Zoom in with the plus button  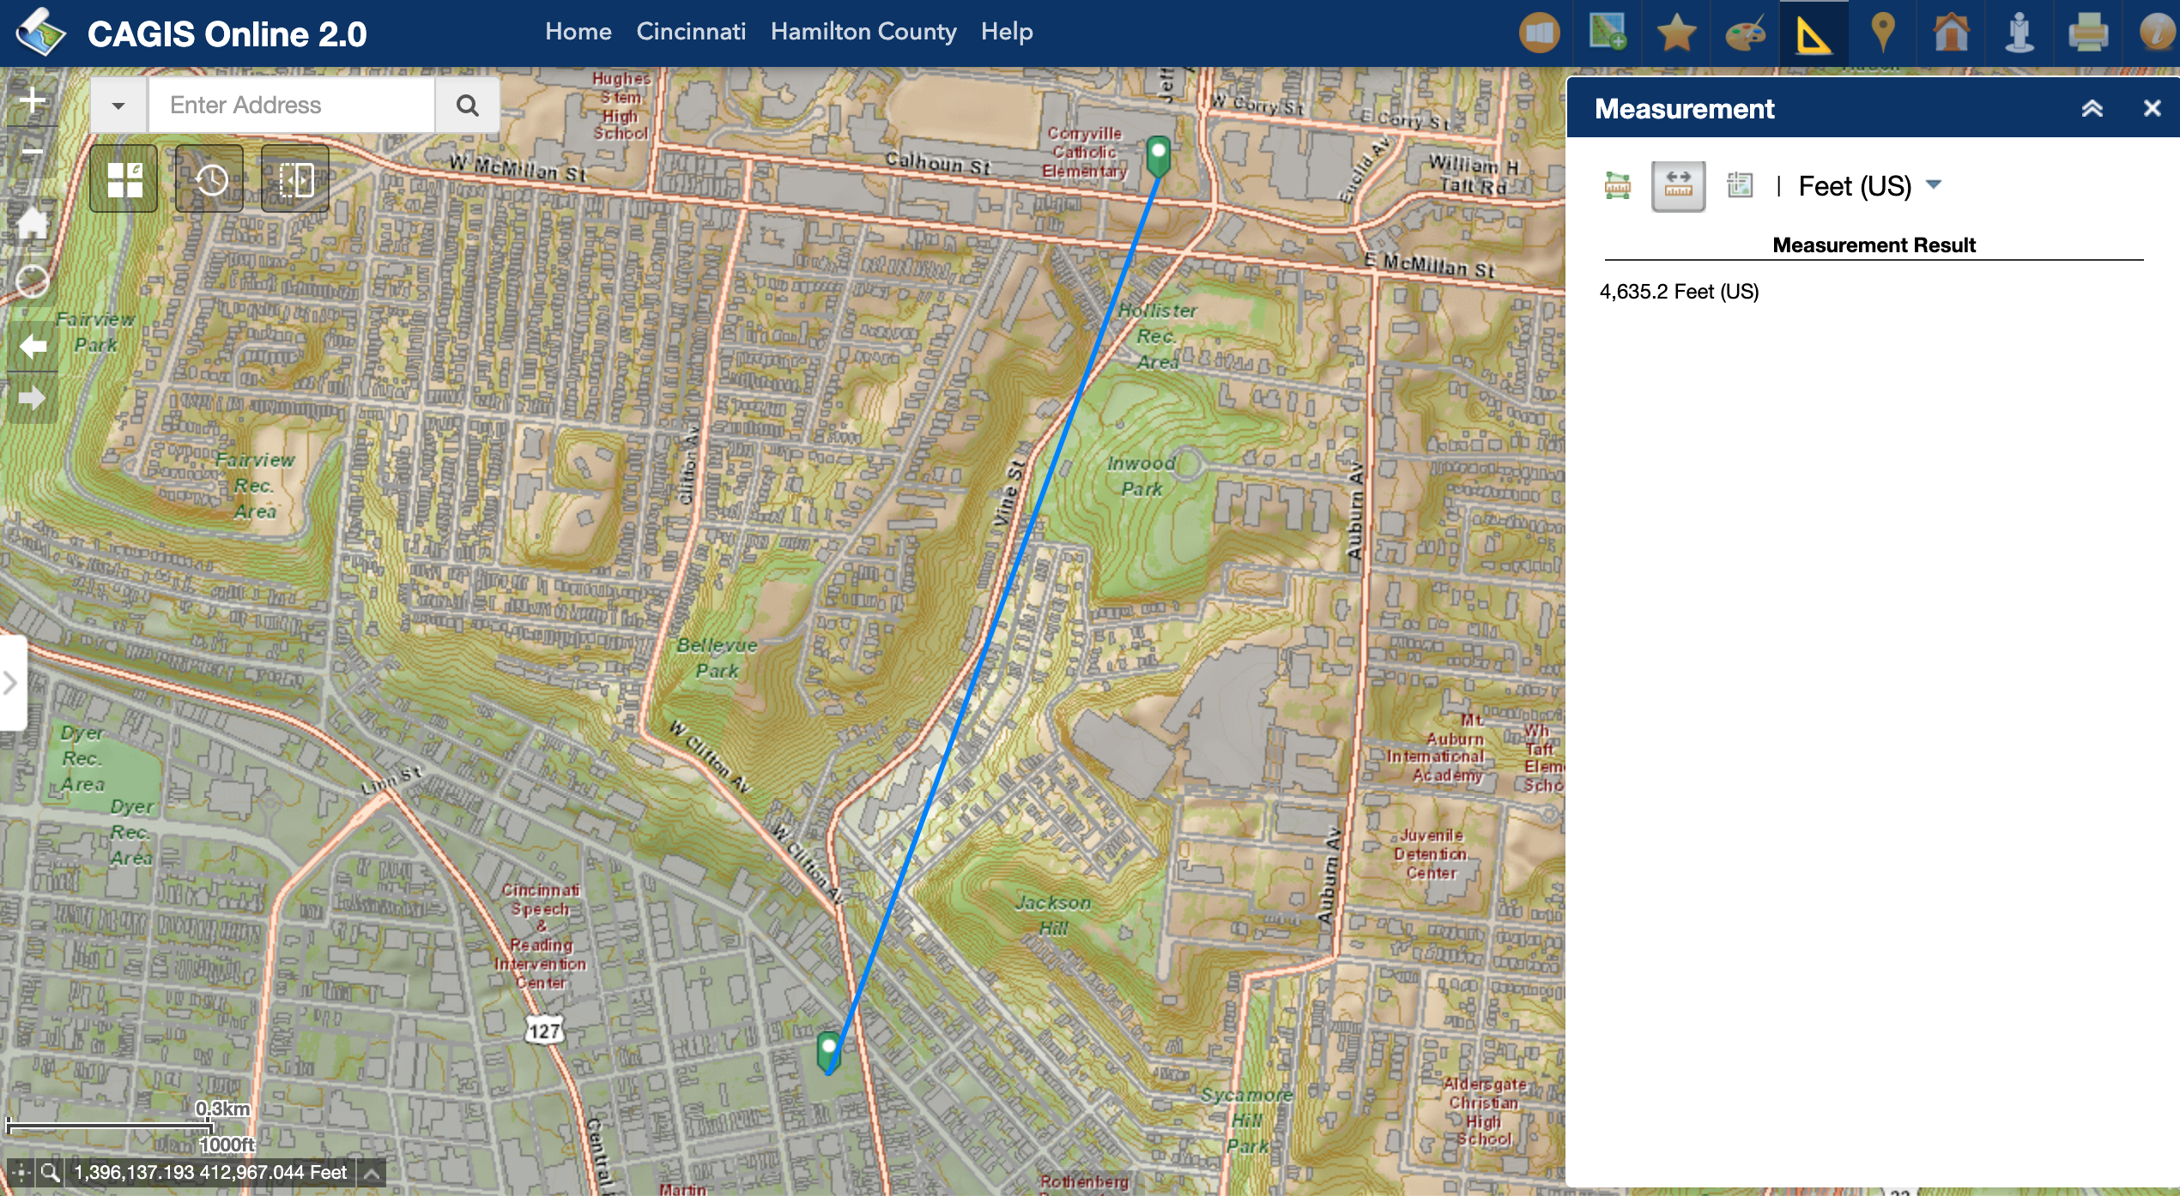point(33,100)
